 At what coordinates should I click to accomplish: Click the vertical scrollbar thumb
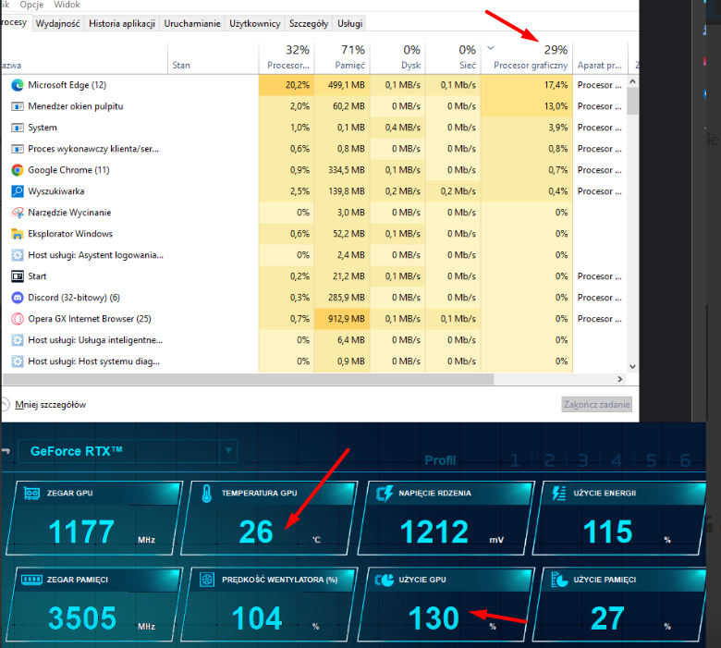coord(632,101)
